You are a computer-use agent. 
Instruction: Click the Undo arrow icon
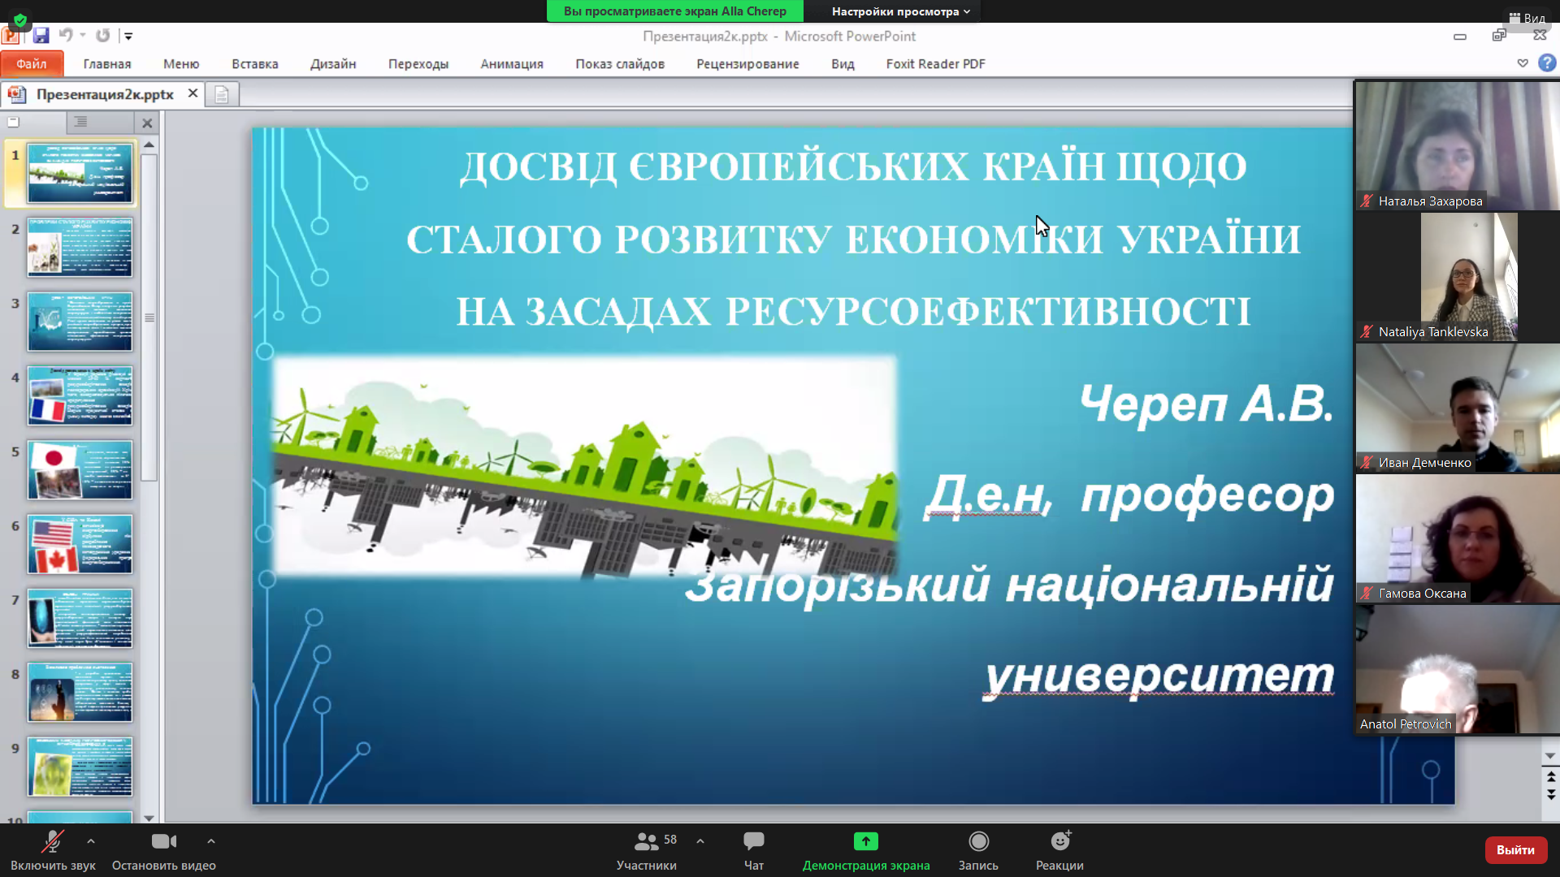click(x=66, y=35)
